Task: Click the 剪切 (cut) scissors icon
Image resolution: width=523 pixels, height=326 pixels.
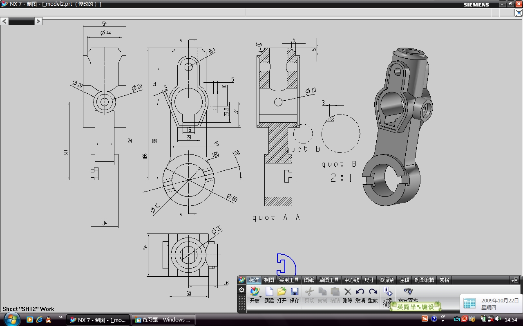Action: pos(309,295)
